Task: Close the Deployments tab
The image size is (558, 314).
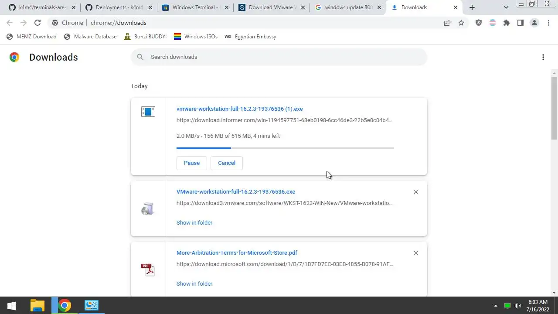Action: pos(150,7)
